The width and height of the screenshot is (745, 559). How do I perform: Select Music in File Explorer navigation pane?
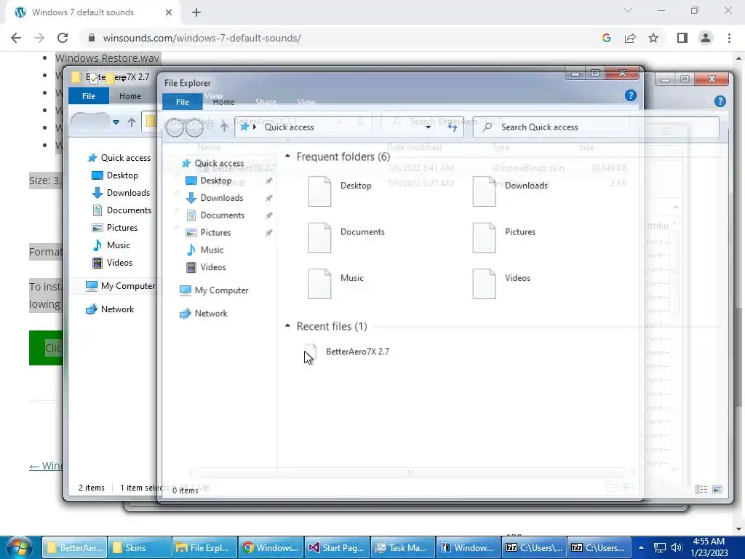[x=204, y=250]
